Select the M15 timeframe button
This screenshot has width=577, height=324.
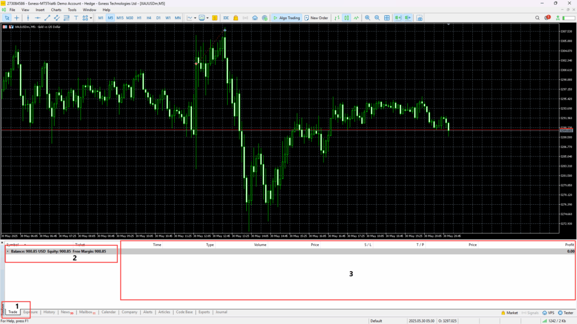coord(120,17)
